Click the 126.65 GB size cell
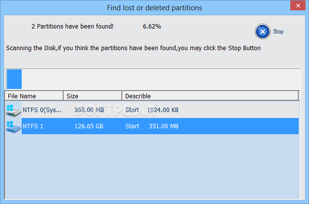 [x=89, y=126]
